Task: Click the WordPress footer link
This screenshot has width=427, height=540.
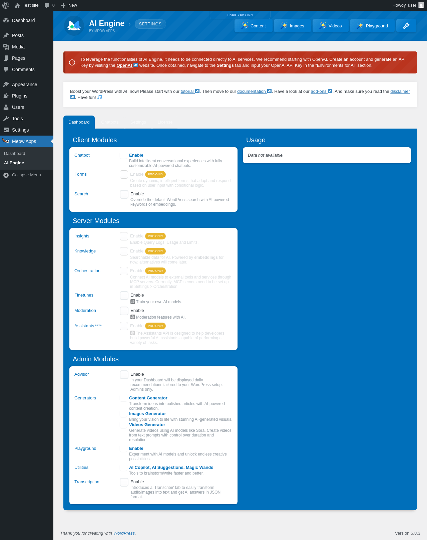Action: 124,533
